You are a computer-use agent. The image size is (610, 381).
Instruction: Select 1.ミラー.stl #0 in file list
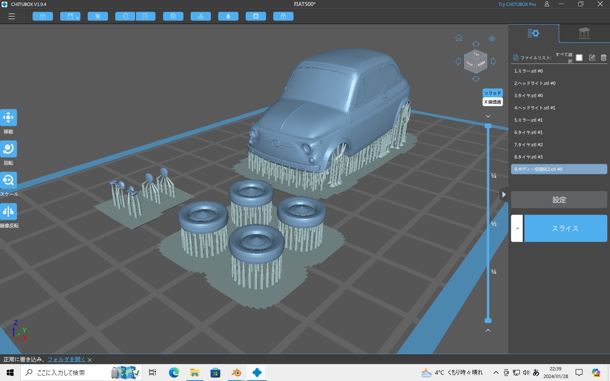coord(559,71)
